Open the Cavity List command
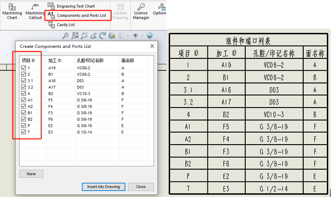This screenshot has width=331, height=197. coord(62,25)
